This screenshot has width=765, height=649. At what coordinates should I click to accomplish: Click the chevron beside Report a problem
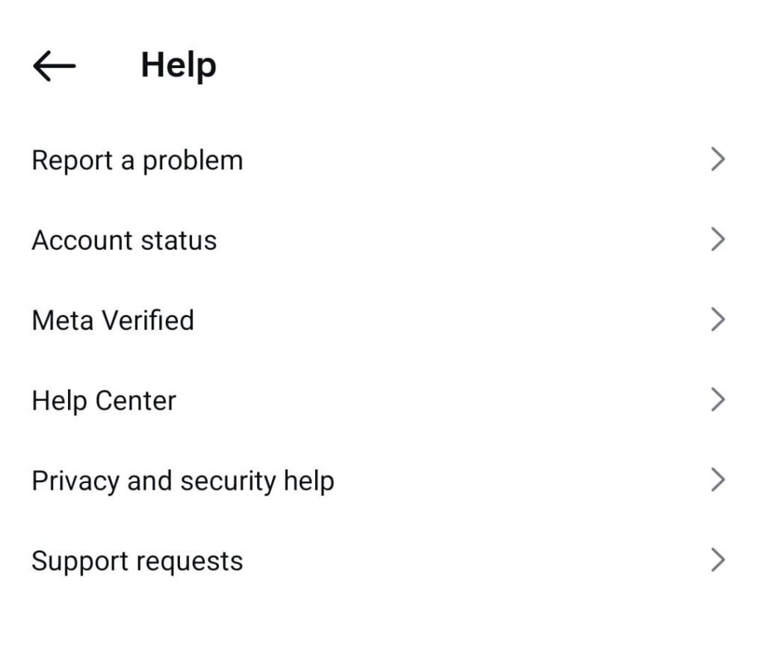coord(718,159)
